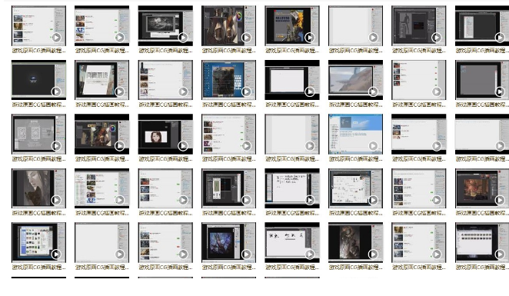This screenshot has height=296, width=509.
Task: Open the thumbnail with the blue-purple fantasy painting
Action: [228, 242]
